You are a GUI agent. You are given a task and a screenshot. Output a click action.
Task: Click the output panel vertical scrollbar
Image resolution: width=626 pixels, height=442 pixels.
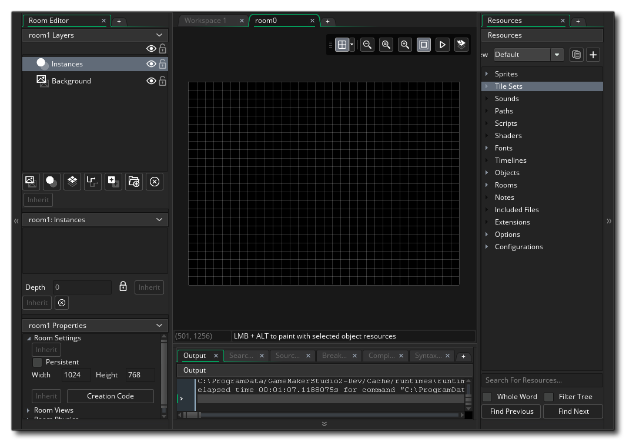[x=468, y=396]
